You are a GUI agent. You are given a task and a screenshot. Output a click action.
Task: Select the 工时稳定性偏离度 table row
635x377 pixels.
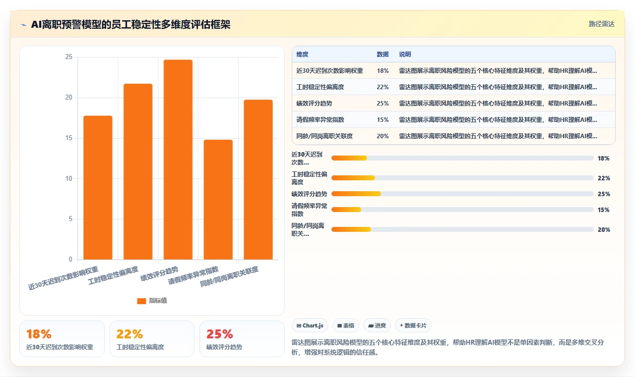pos(453,87)
